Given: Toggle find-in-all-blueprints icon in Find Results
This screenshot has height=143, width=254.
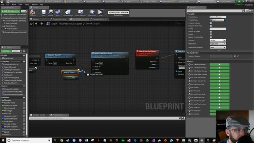Looking at the screenshot, I should click(x=183, y=118).
